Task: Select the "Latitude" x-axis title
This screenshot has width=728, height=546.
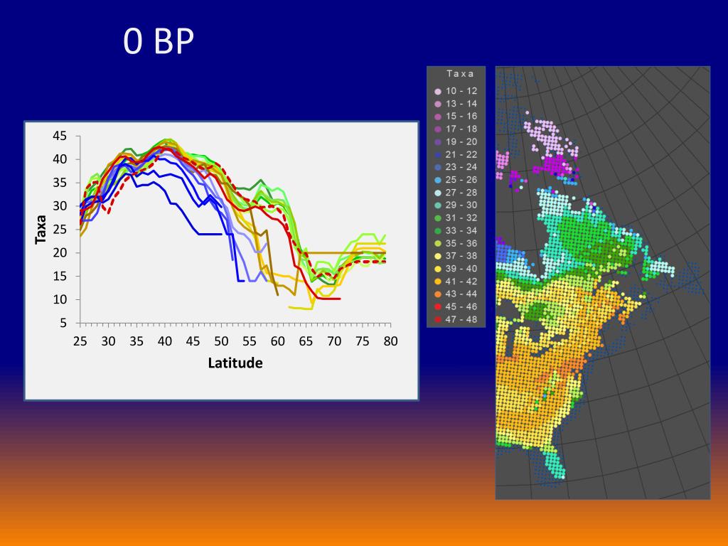Action: click(235, 363)
